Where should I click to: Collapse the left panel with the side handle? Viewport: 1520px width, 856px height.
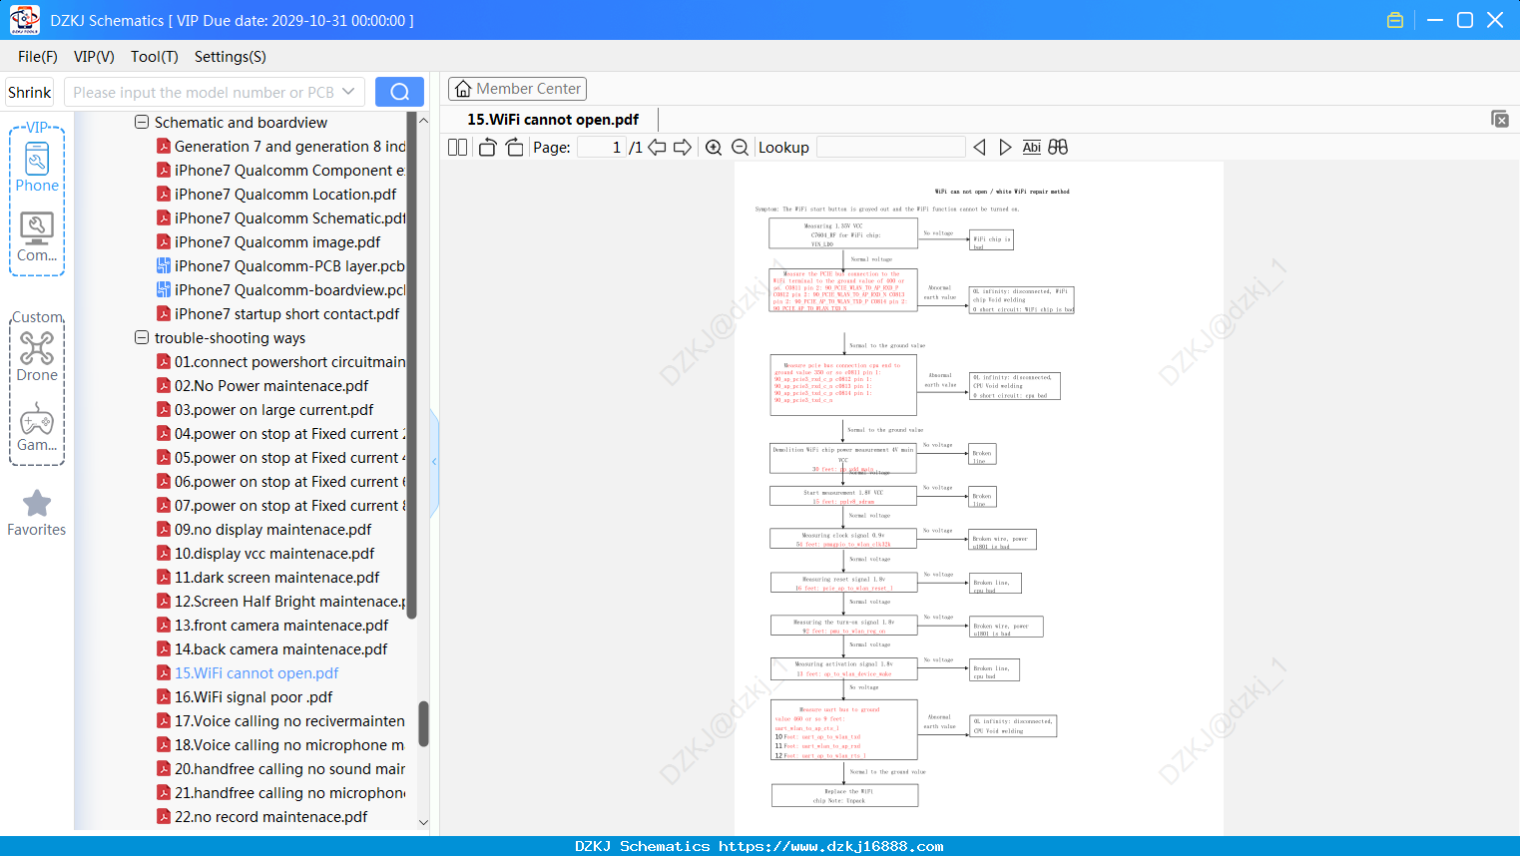coord(434,462)
